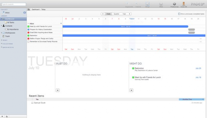This screenshot has height=118, width=207.
Task: Collapse the Inbox group in the timeline
Action: [x=28, y=23]
